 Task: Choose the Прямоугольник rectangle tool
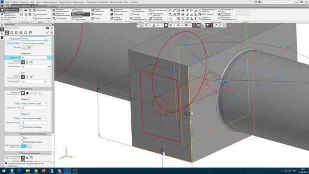tap(42, 18)
